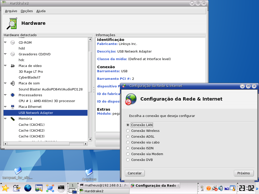Viewport: 259px width, 194px height.
Task: Switch to virtual desktop 2 in pager
Action: [x=73, y=191]
